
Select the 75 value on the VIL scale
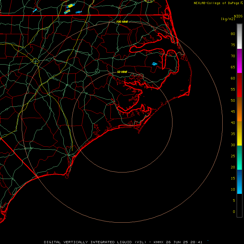233,45
